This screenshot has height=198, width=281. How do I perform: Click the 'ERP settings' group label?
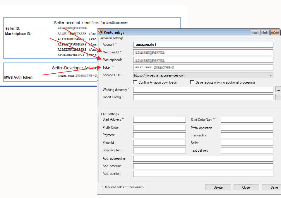pyautogui.click(x=110, y=114)
